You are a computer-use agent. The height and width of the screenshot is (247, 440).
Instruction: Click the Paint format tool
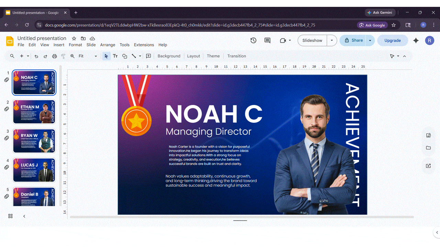pyautogui.click(x=63, y=56)
